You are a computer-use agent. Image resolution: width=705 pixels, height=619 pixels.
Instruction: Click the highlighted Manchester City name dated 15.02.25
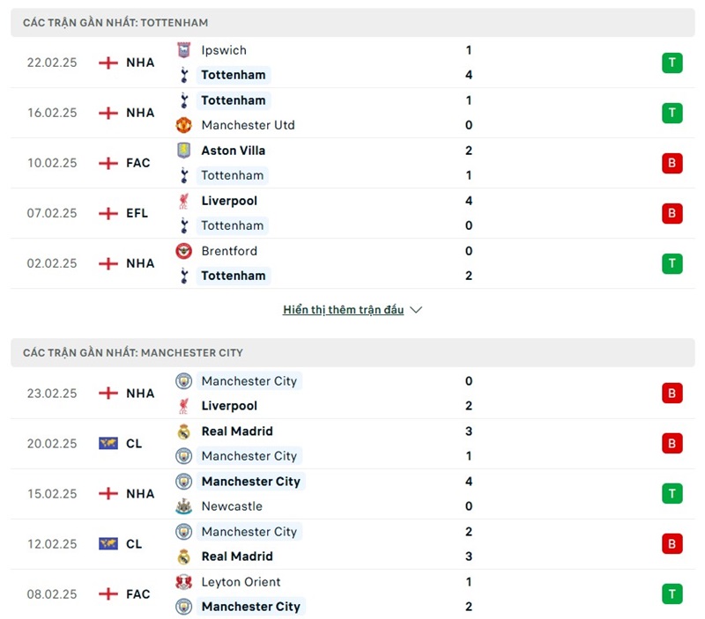click(251, 482)
